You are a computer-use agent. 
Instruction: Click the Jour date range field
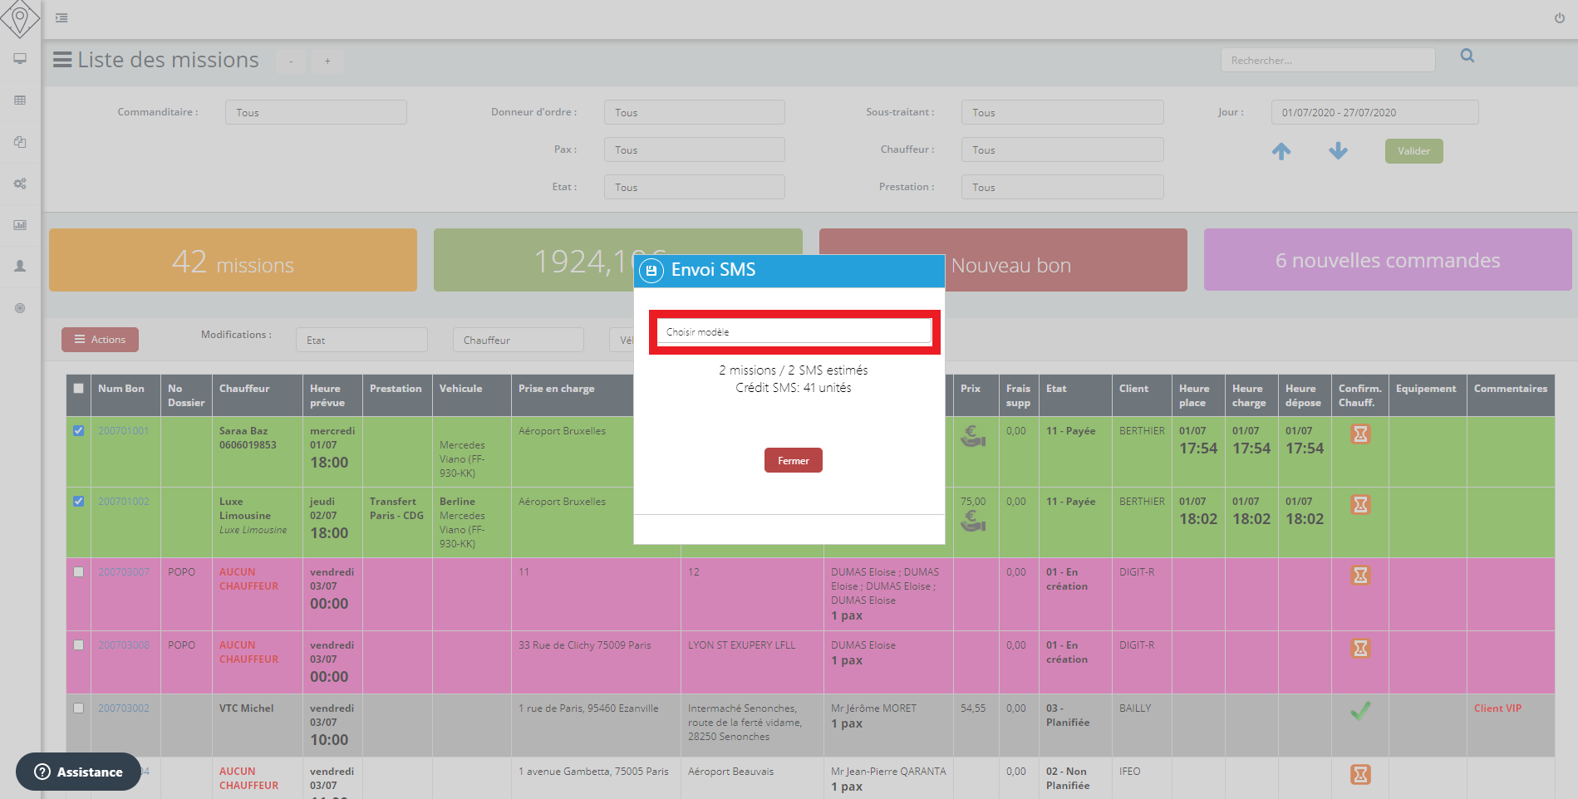click(1374, 113)
